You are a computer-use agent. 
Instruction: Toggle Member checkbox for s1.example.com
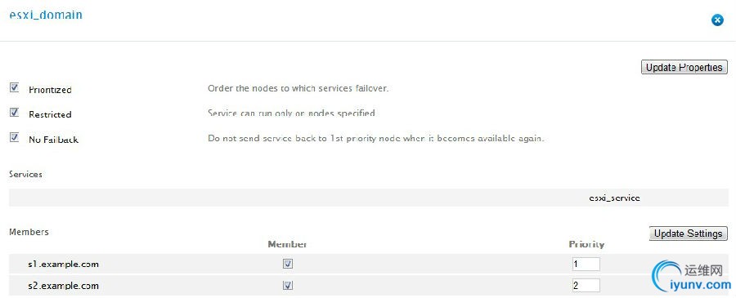click(x=288, y=265)
